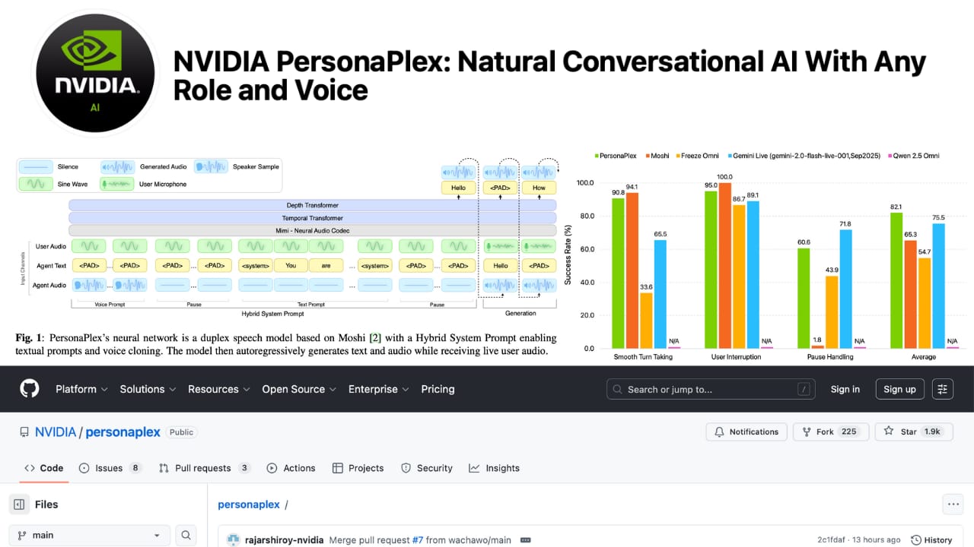Viewport: 974px width, 547px height.
Task: Click the Notifications button
Action: point(746,432)
